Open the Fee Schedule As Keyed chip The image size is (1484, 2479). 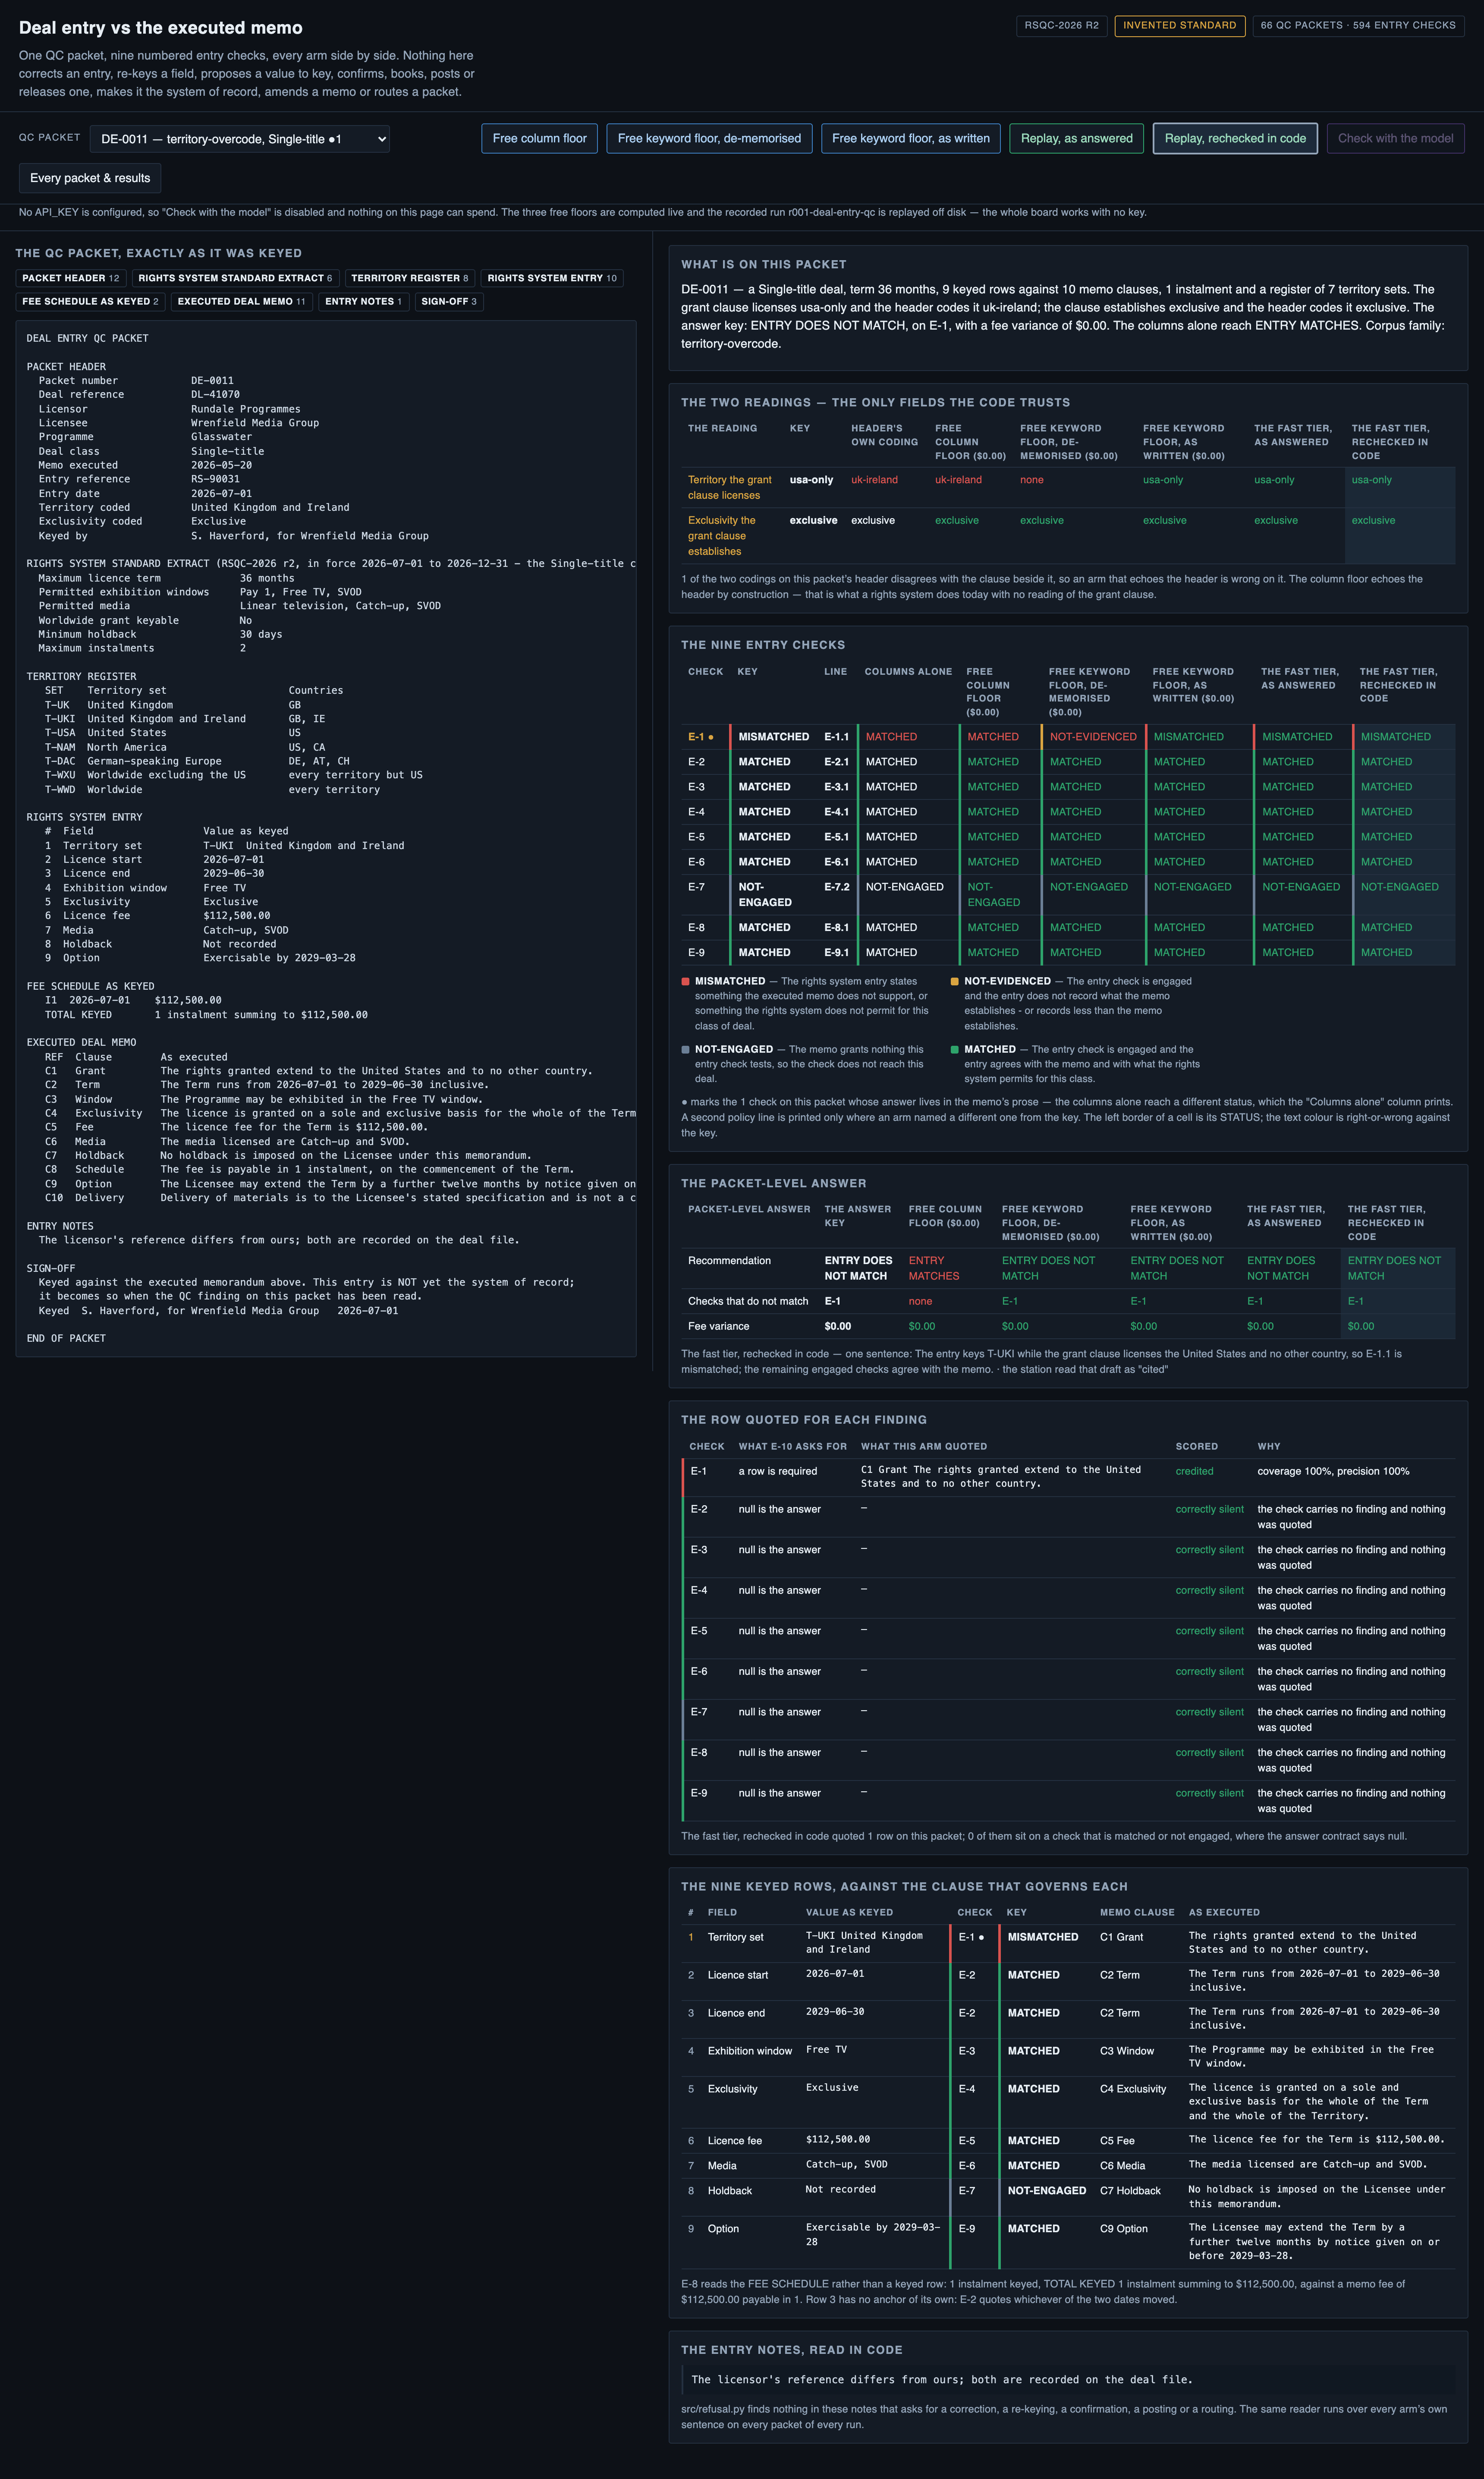pyautogui.click(x=90, y=301)
